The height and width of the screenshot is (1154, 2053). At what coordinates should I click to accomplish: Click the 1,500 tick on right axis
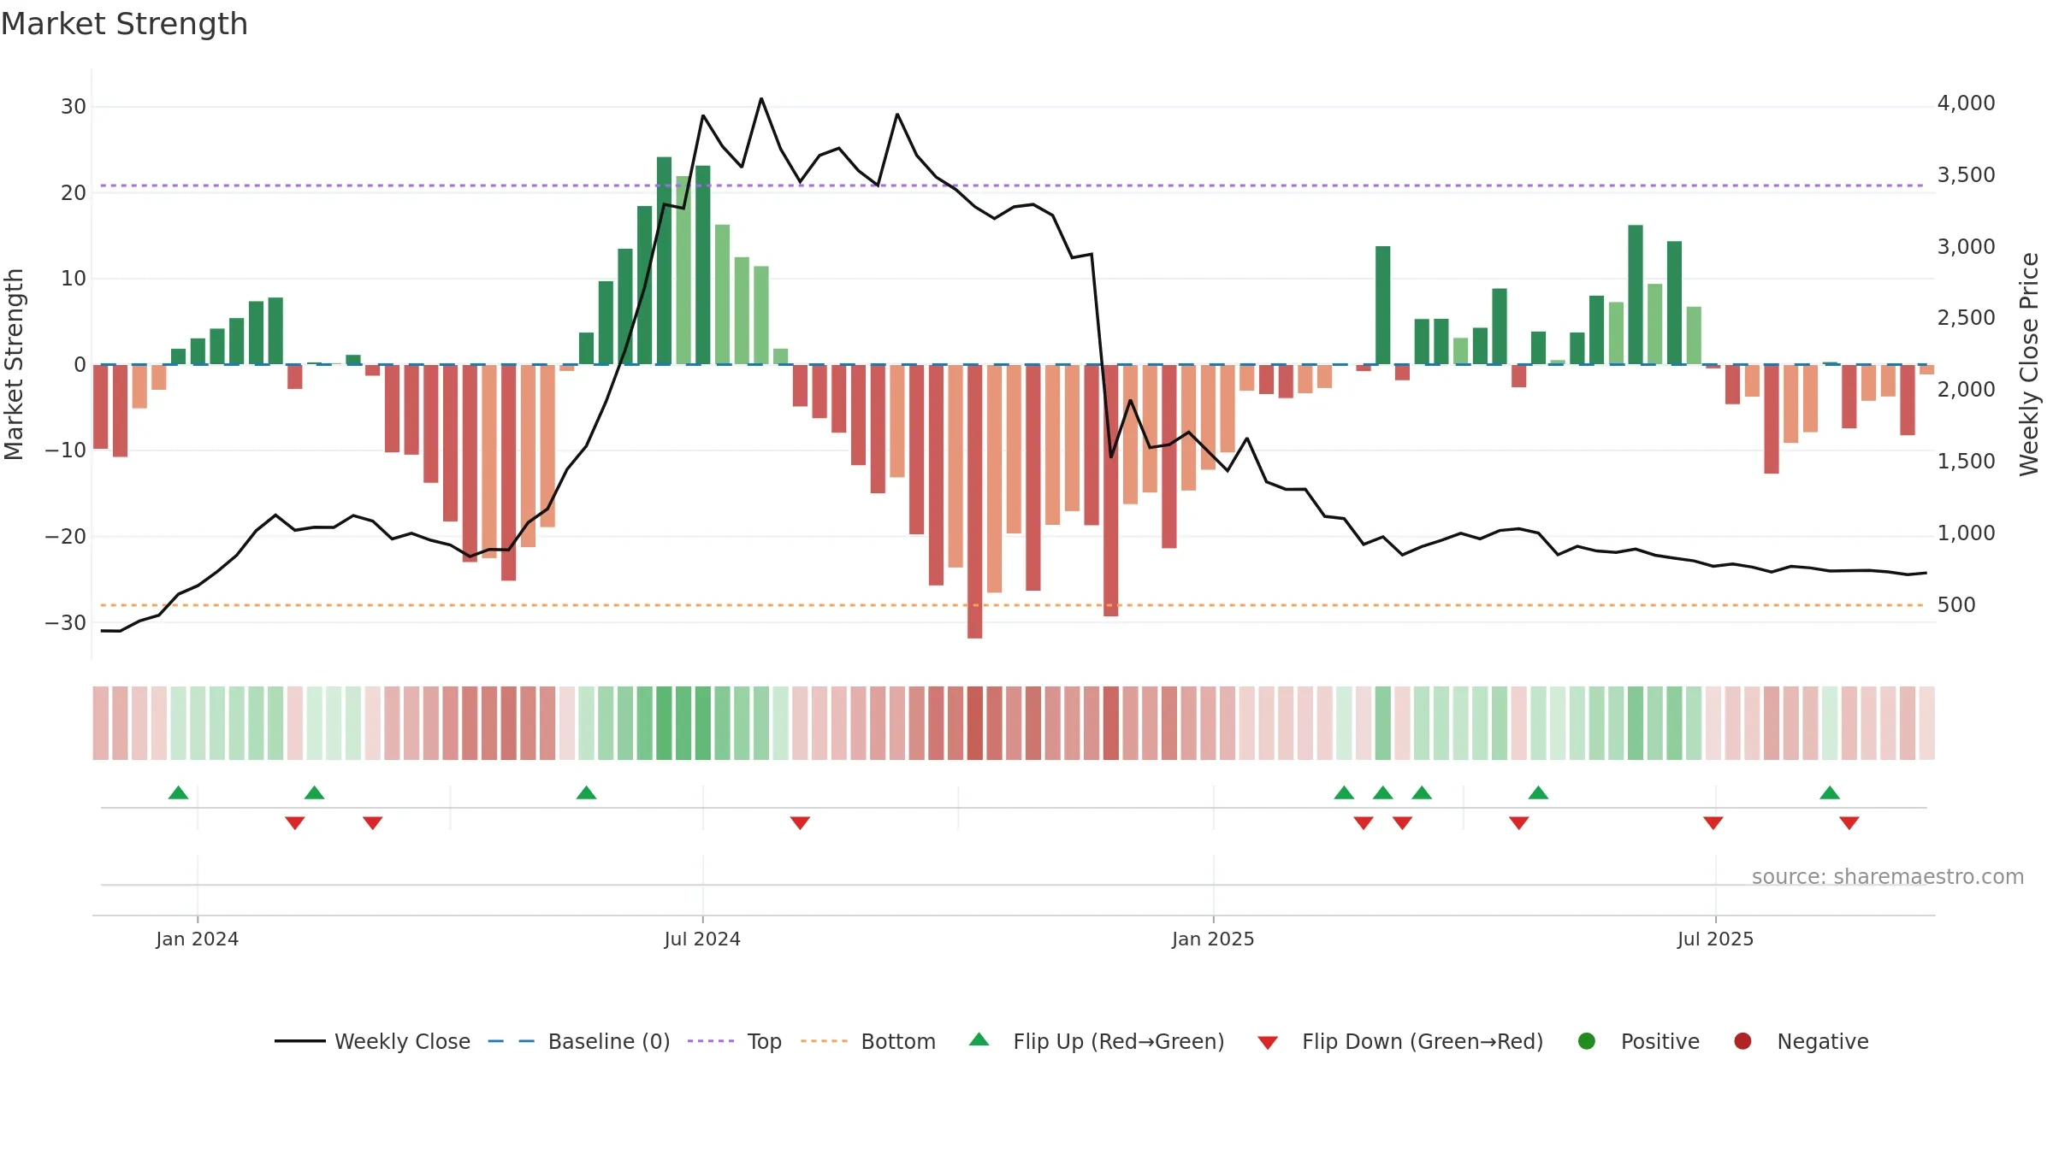pyautogui.click(x=1966, y=462)
